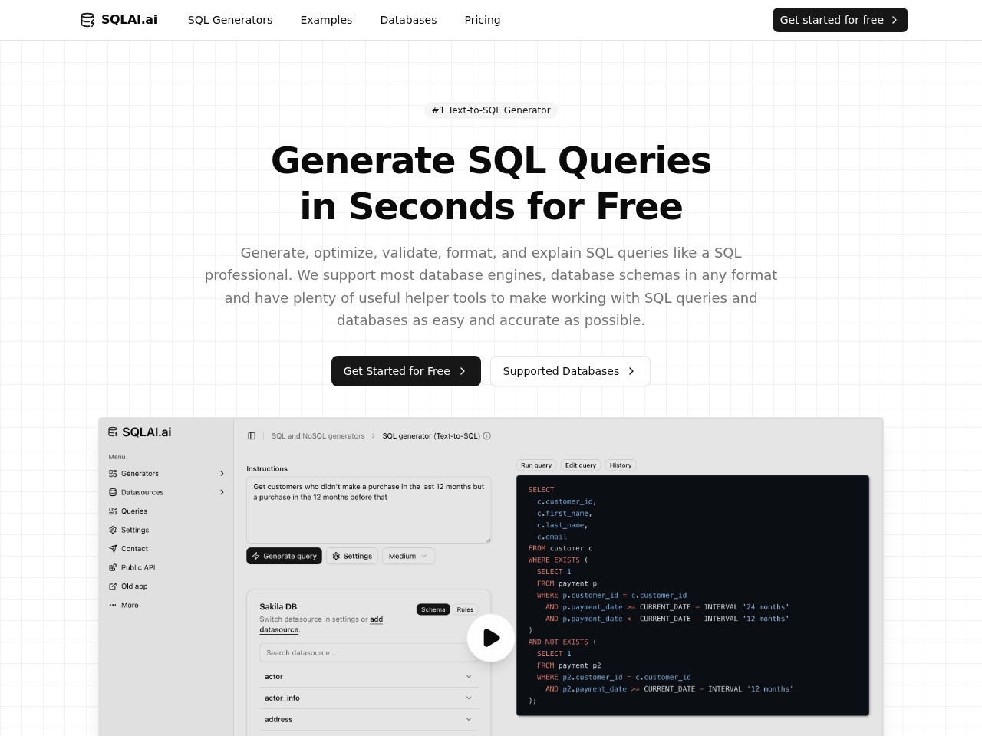The height and width of the screenshot is (736, 982).
Task: Click the info icon beside SQL generator title
Action: (487, 436)
